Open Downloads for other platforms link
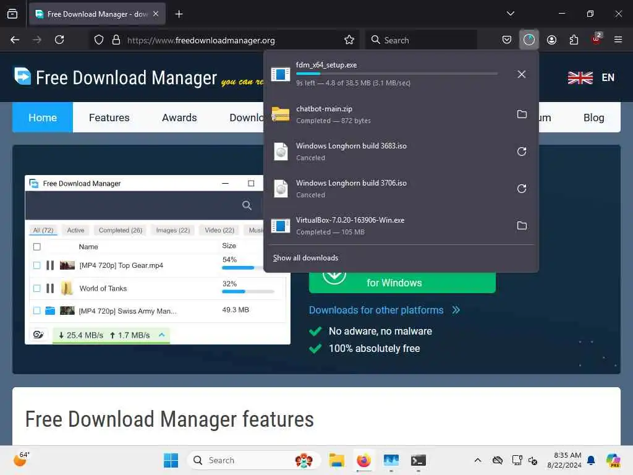Image resolution: width=633 pixels, height=475 pixels. click(376, 310)
